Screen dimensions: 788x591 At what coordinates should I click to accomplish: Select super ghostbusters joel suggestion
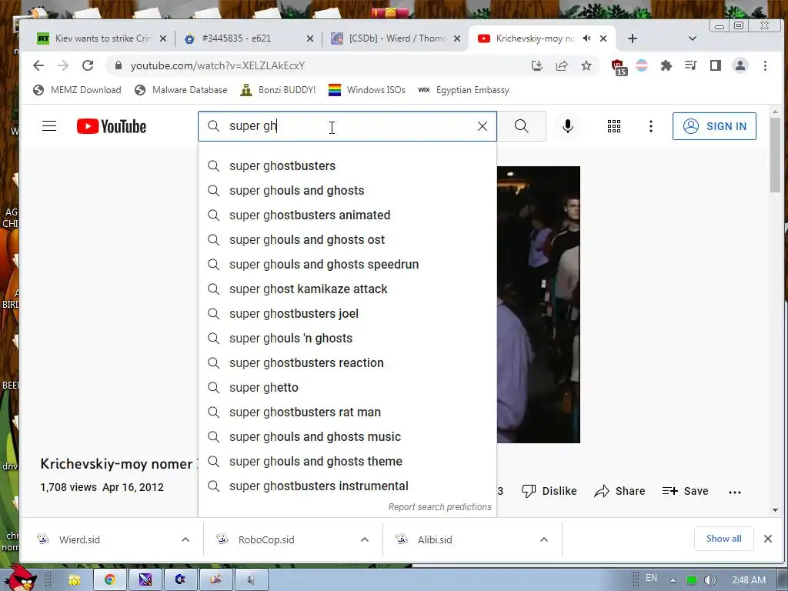click(347, 314)
